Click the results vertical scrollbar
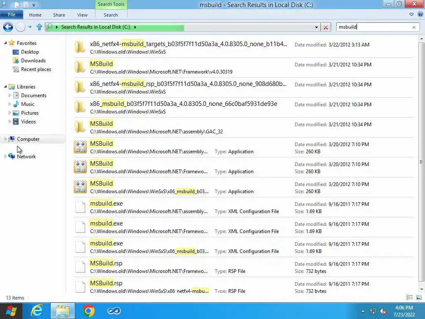 (421, 162)
